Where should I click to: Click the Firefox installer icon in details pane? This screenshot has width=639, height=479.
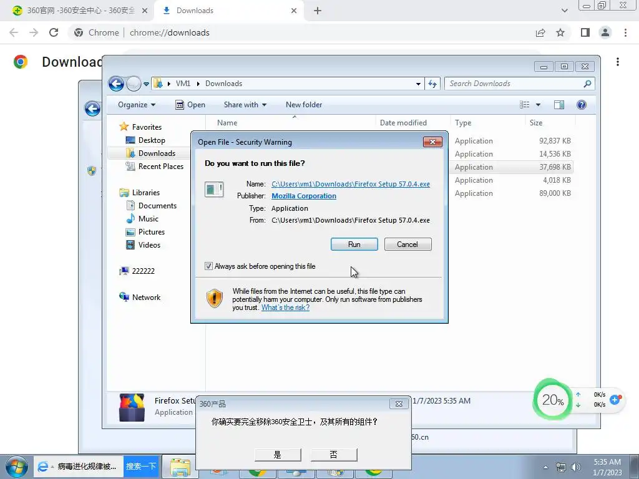(x=132, y=407)
